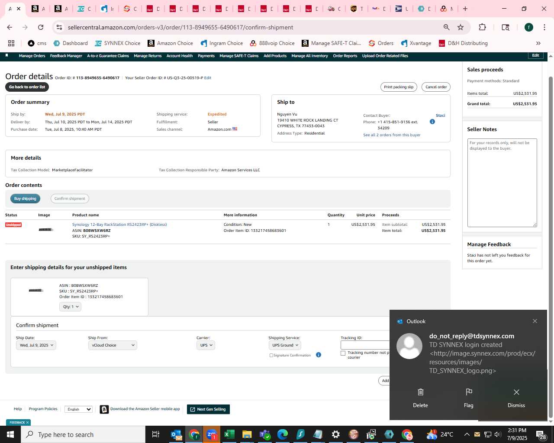
Task: Click in the Seller Notes text area
Action: [502, 183]
